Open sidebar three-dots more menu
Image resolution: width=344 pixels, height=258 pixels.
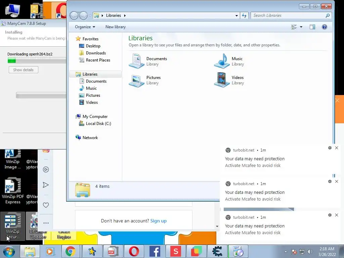click(x=46, y=223)
